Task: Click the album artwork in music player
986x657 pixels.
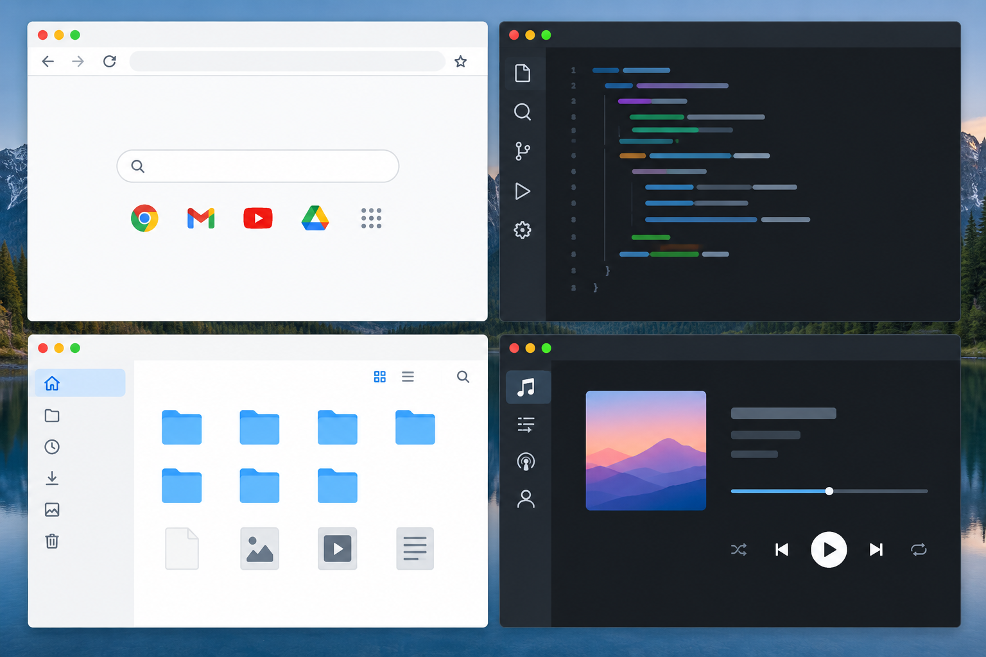Action: pyautogui.click(x=646, y=450)
